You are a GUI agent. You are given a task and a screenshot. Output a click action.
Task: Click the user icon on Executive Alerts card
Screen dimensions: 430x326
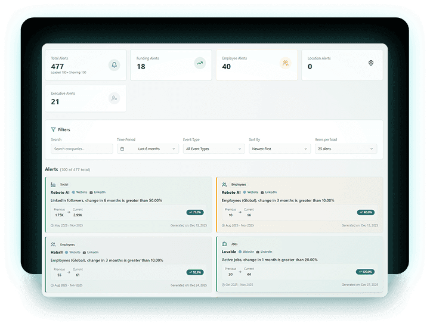pos(114,98)
